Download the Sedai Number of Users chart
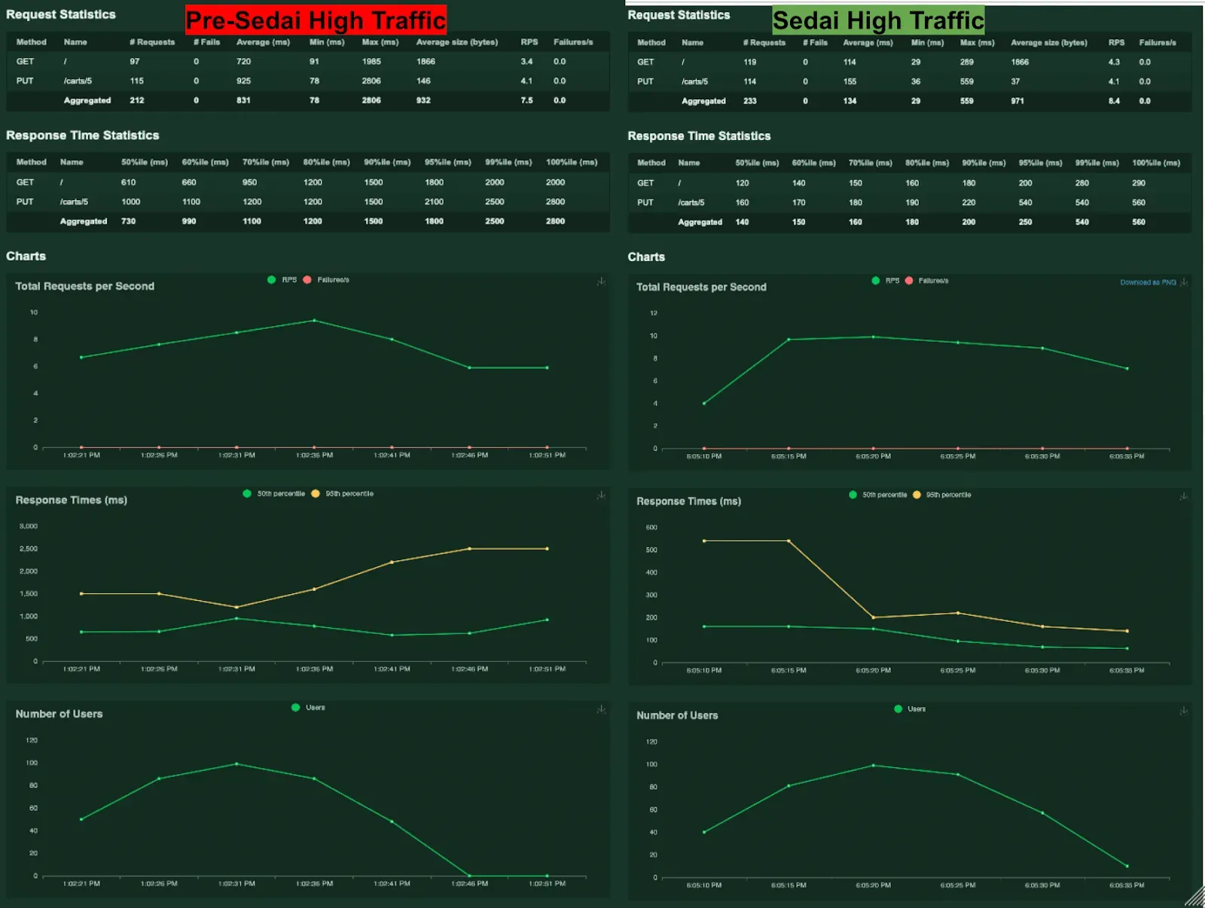1205x908 pixels. point(1184,710)
